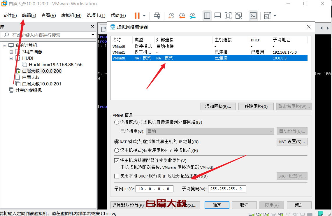Click 还原默认设置(R) button

pos(128,205)
